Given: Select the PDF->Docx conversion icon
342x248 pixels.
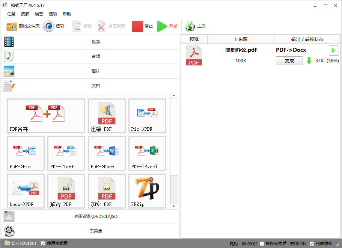Looking at the screenshot, I should [107, 153].
